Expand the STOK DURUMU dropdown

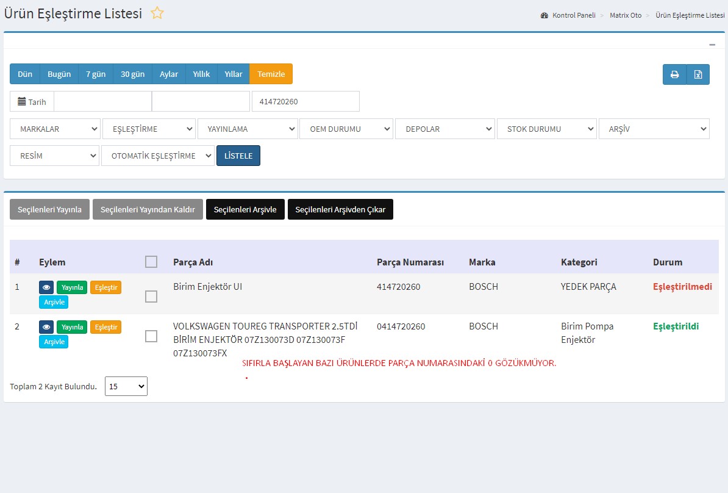tap(546, 129)
